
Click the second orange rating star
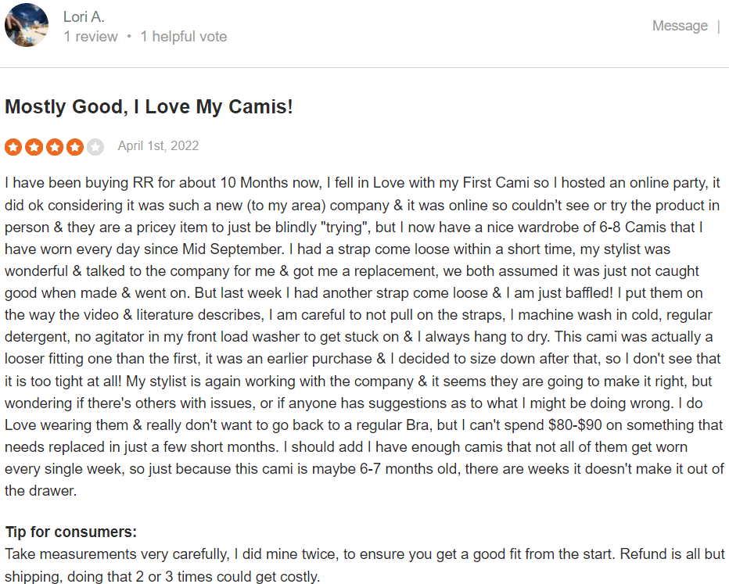click(34, 147)
